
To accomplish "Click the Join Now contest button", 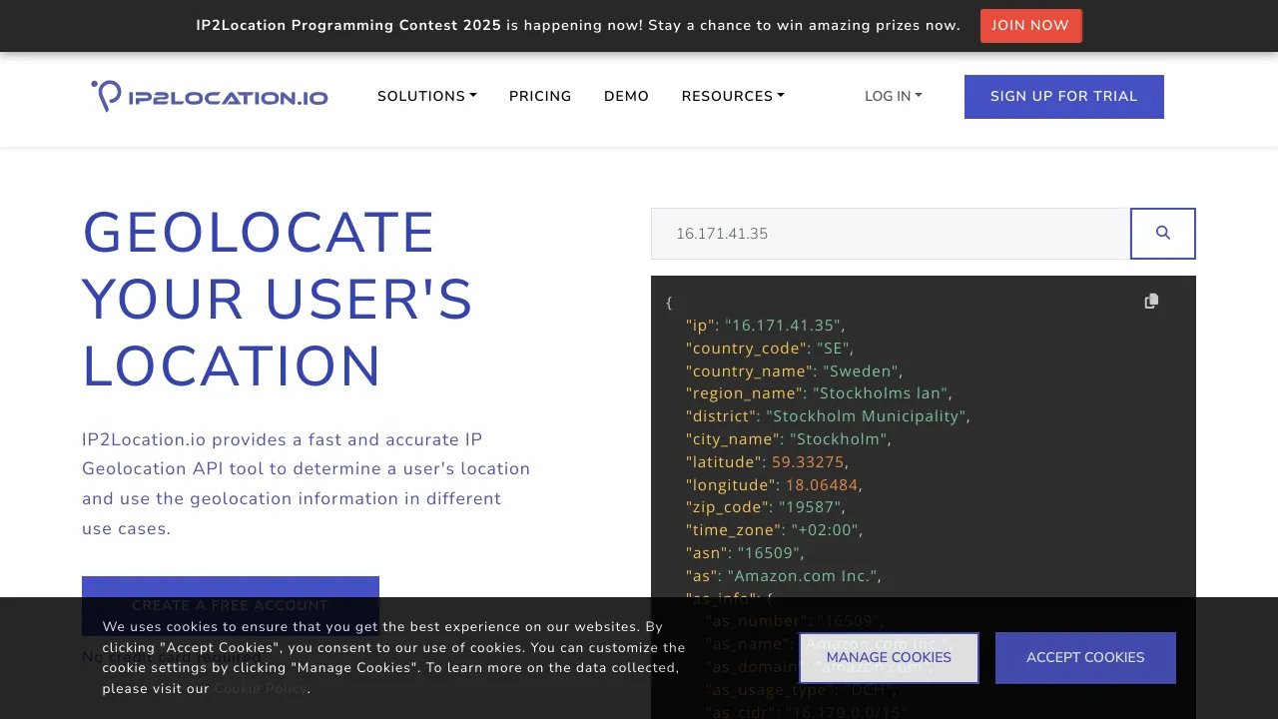I will 1030,25.
